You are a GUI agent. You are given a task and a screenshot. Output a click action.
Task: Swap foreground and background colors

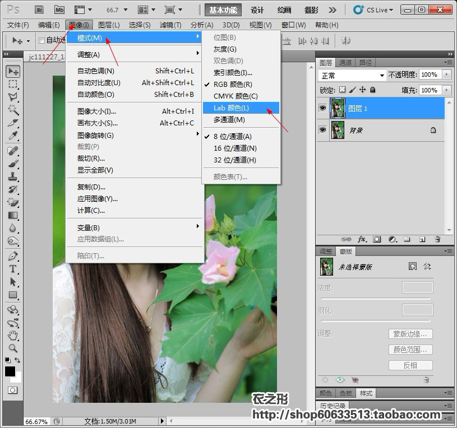(17, 360)
